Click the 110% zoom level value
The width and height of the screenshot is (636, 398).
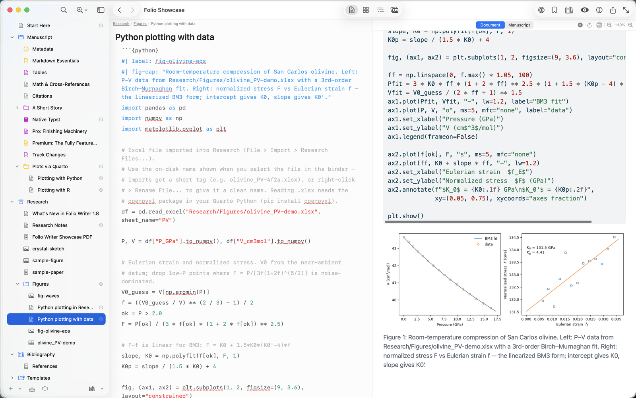[x=620, y=25]
